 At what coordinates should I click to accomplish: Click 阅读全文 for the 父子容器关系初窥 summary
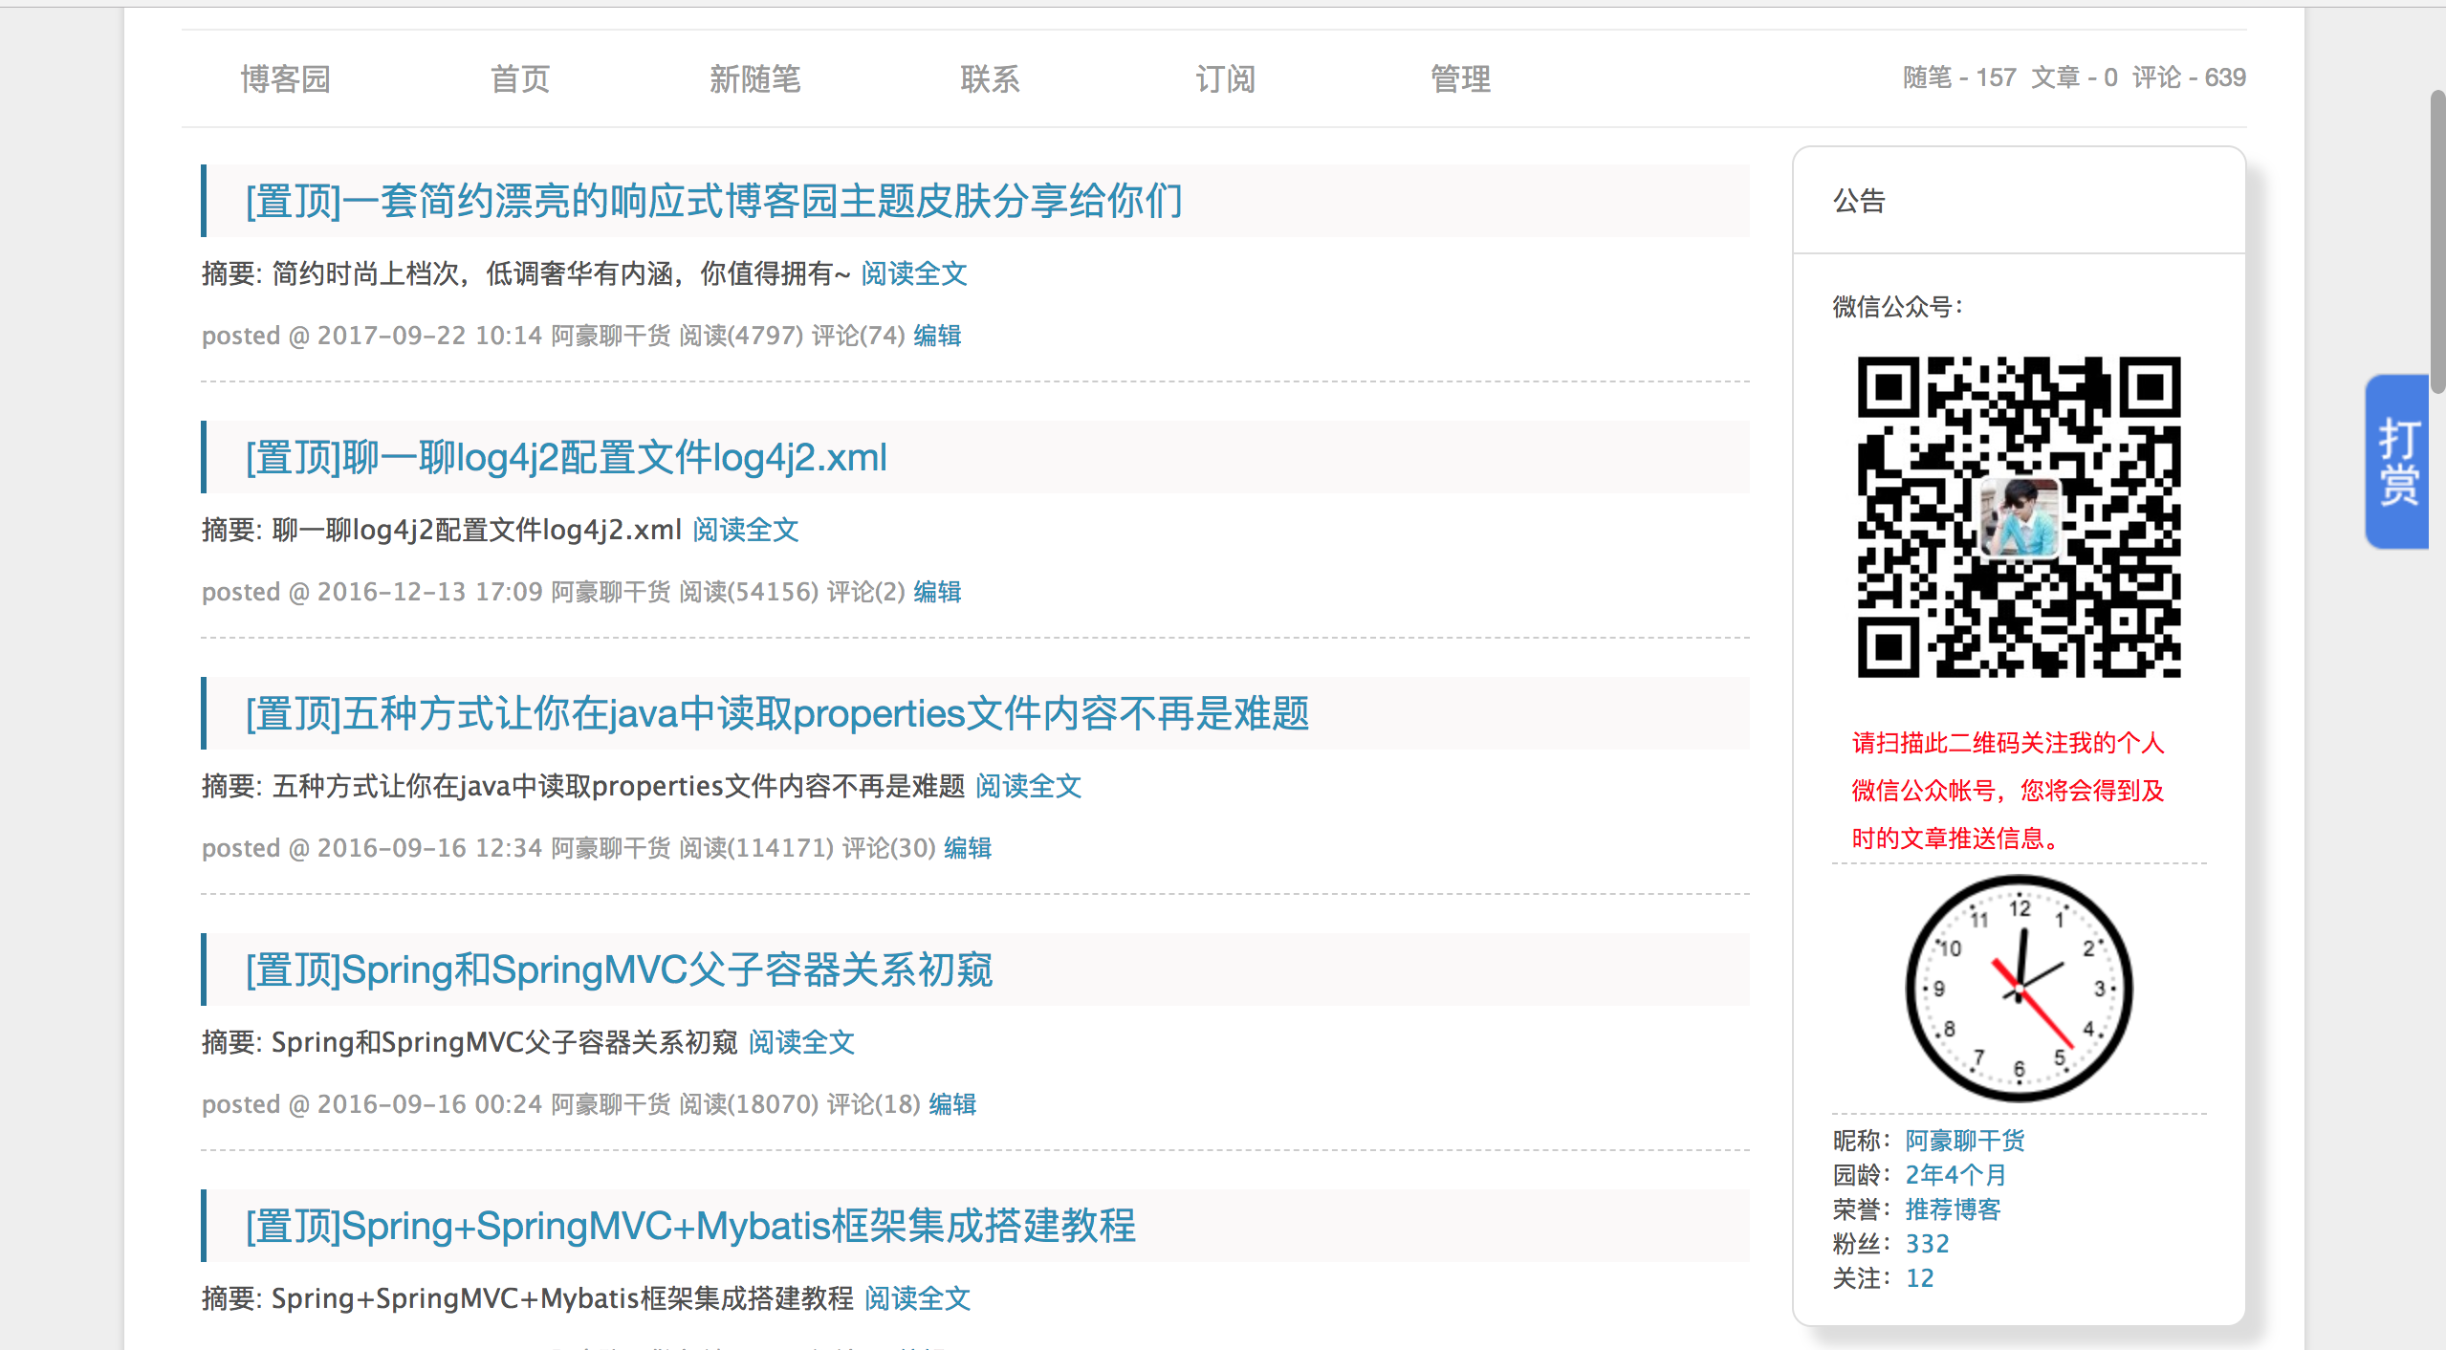801,1042
